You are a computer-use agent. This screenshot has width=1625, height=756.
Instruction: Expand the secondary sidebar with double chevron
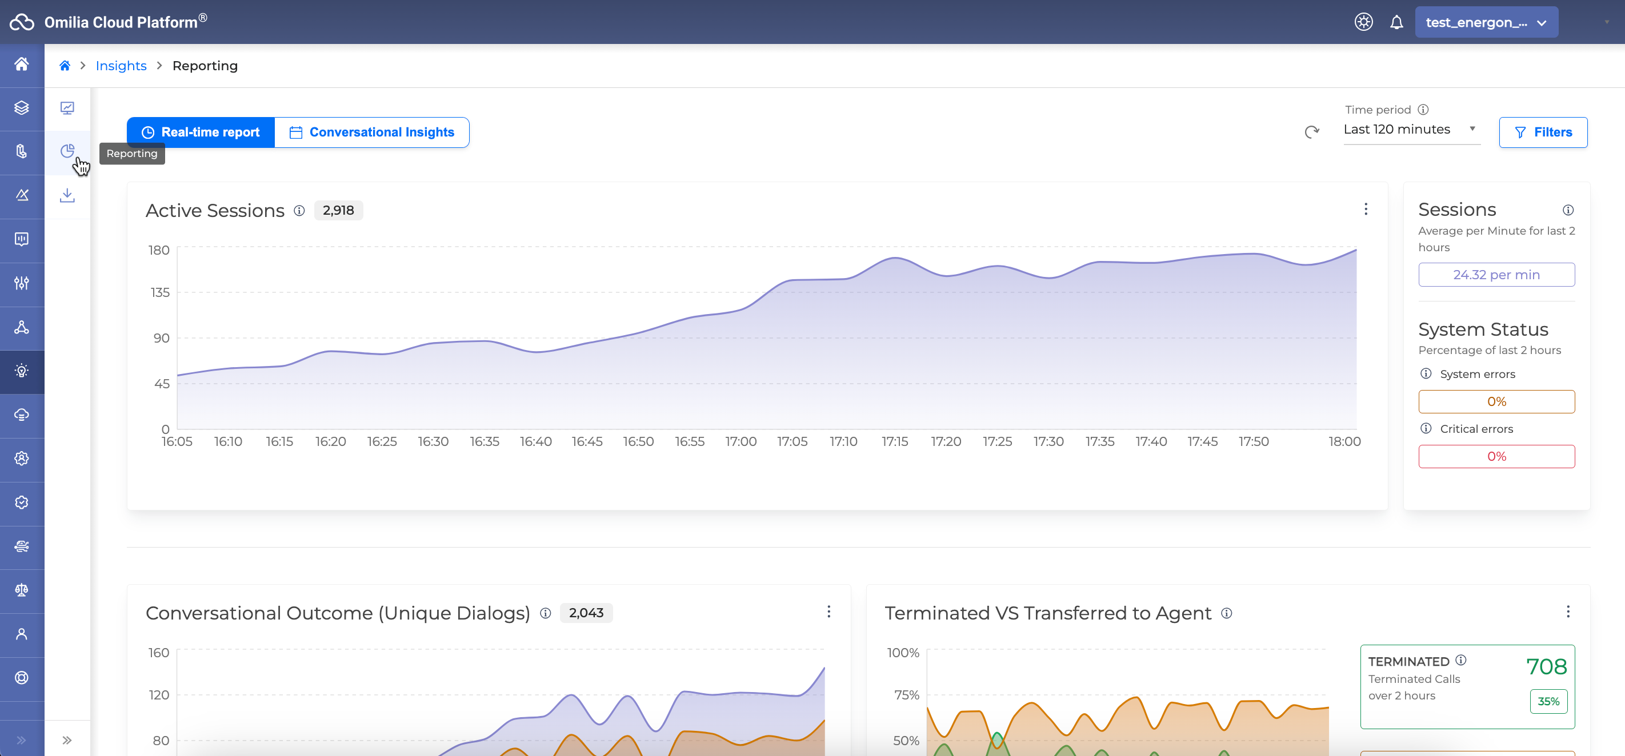click(x=67, y=739)
